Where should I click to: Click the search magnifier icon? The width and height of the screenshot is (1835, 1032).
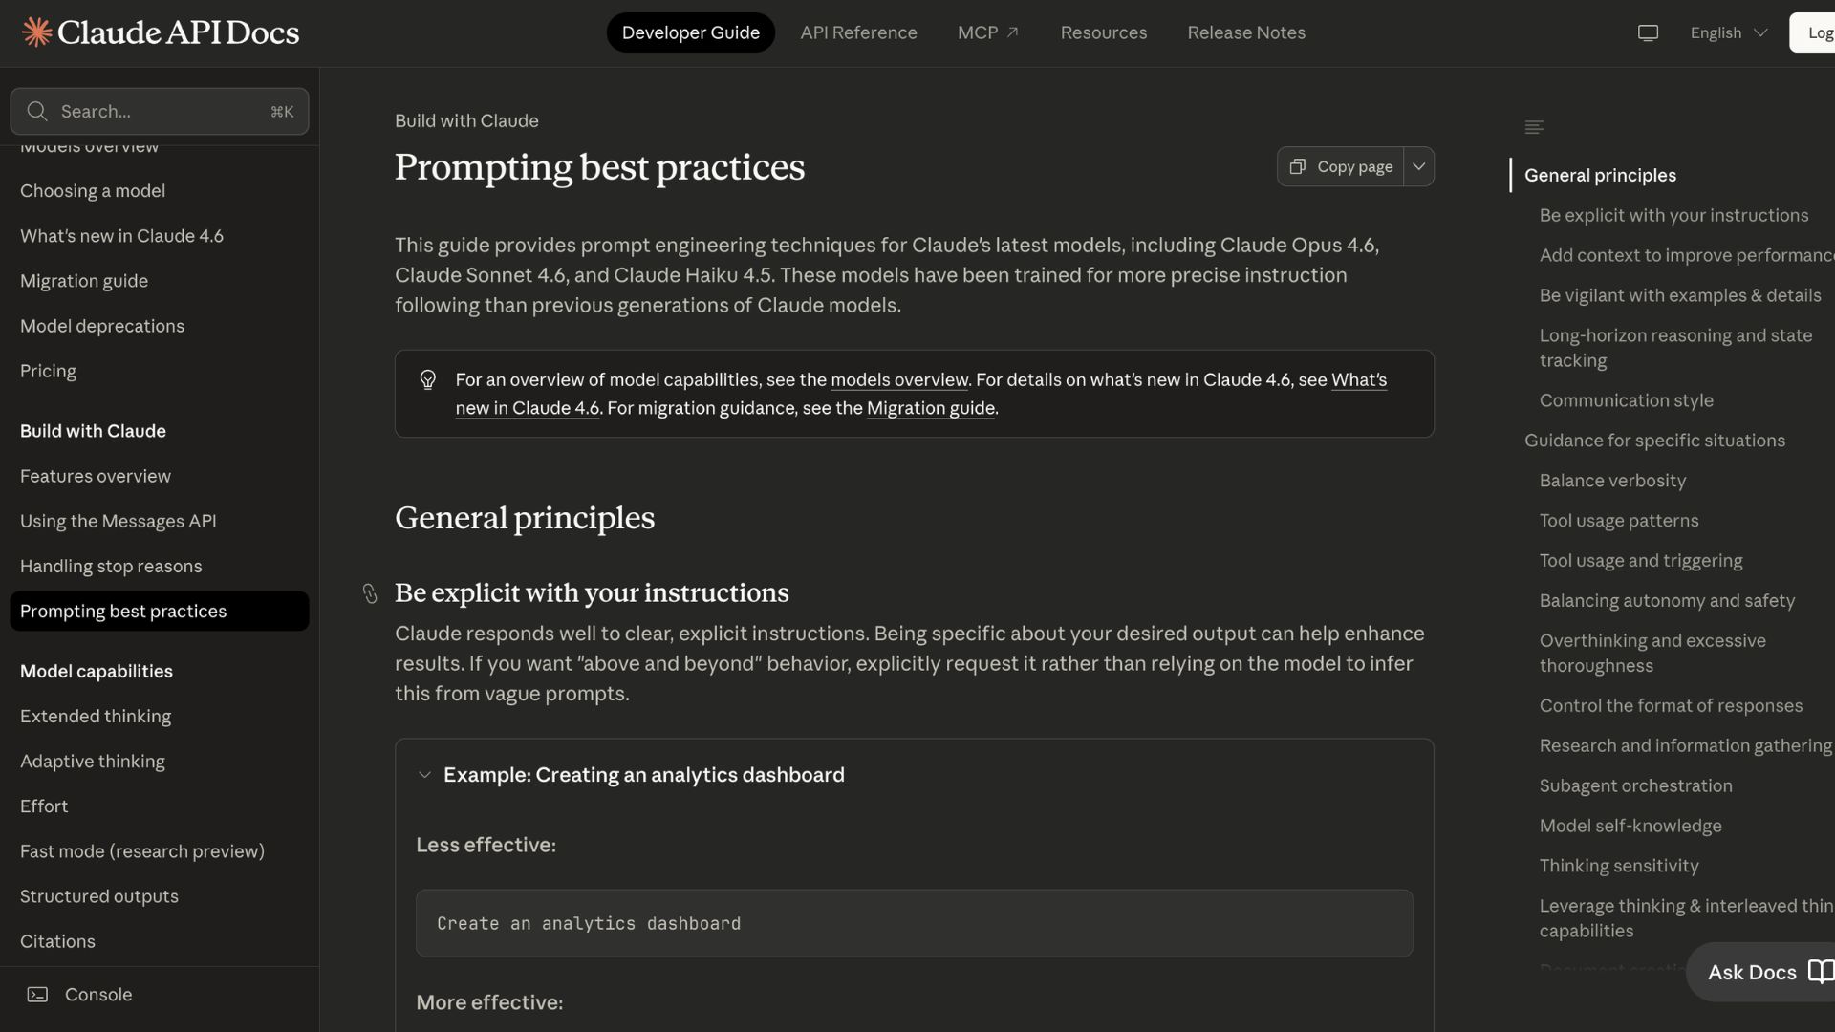point(37,112)
